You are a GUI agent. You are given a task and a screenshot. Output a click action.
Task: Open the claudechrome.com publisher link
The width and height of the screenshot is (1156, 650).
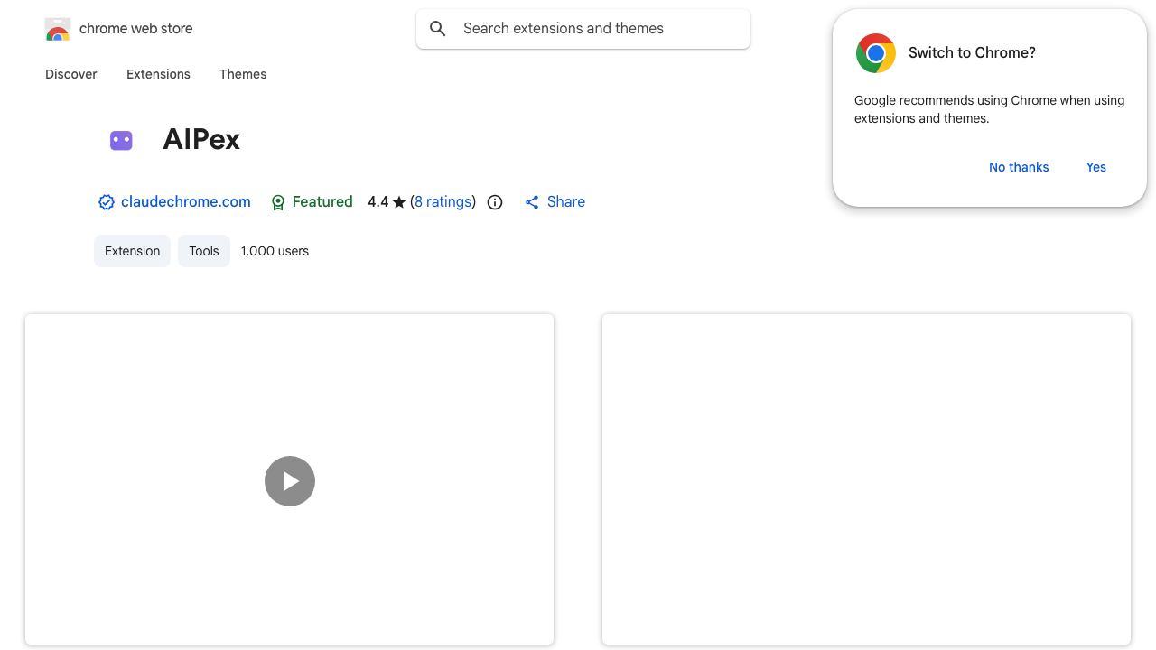[x=186, y=202]
